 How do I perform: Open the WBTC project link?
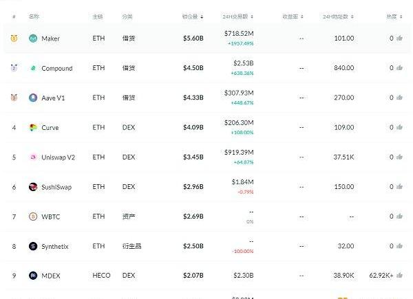(50, 217)
